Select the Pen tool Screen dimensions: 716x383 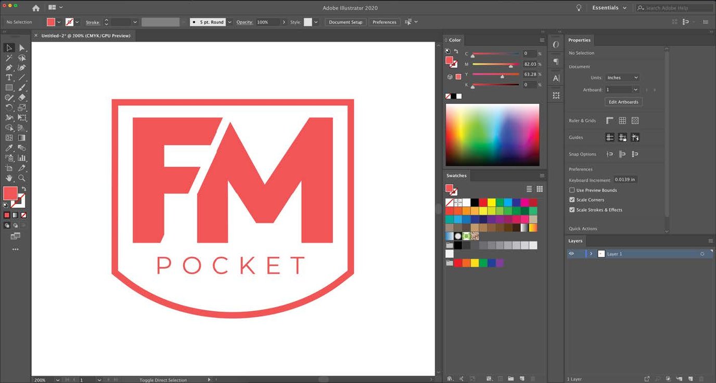[x=9, y=67]
